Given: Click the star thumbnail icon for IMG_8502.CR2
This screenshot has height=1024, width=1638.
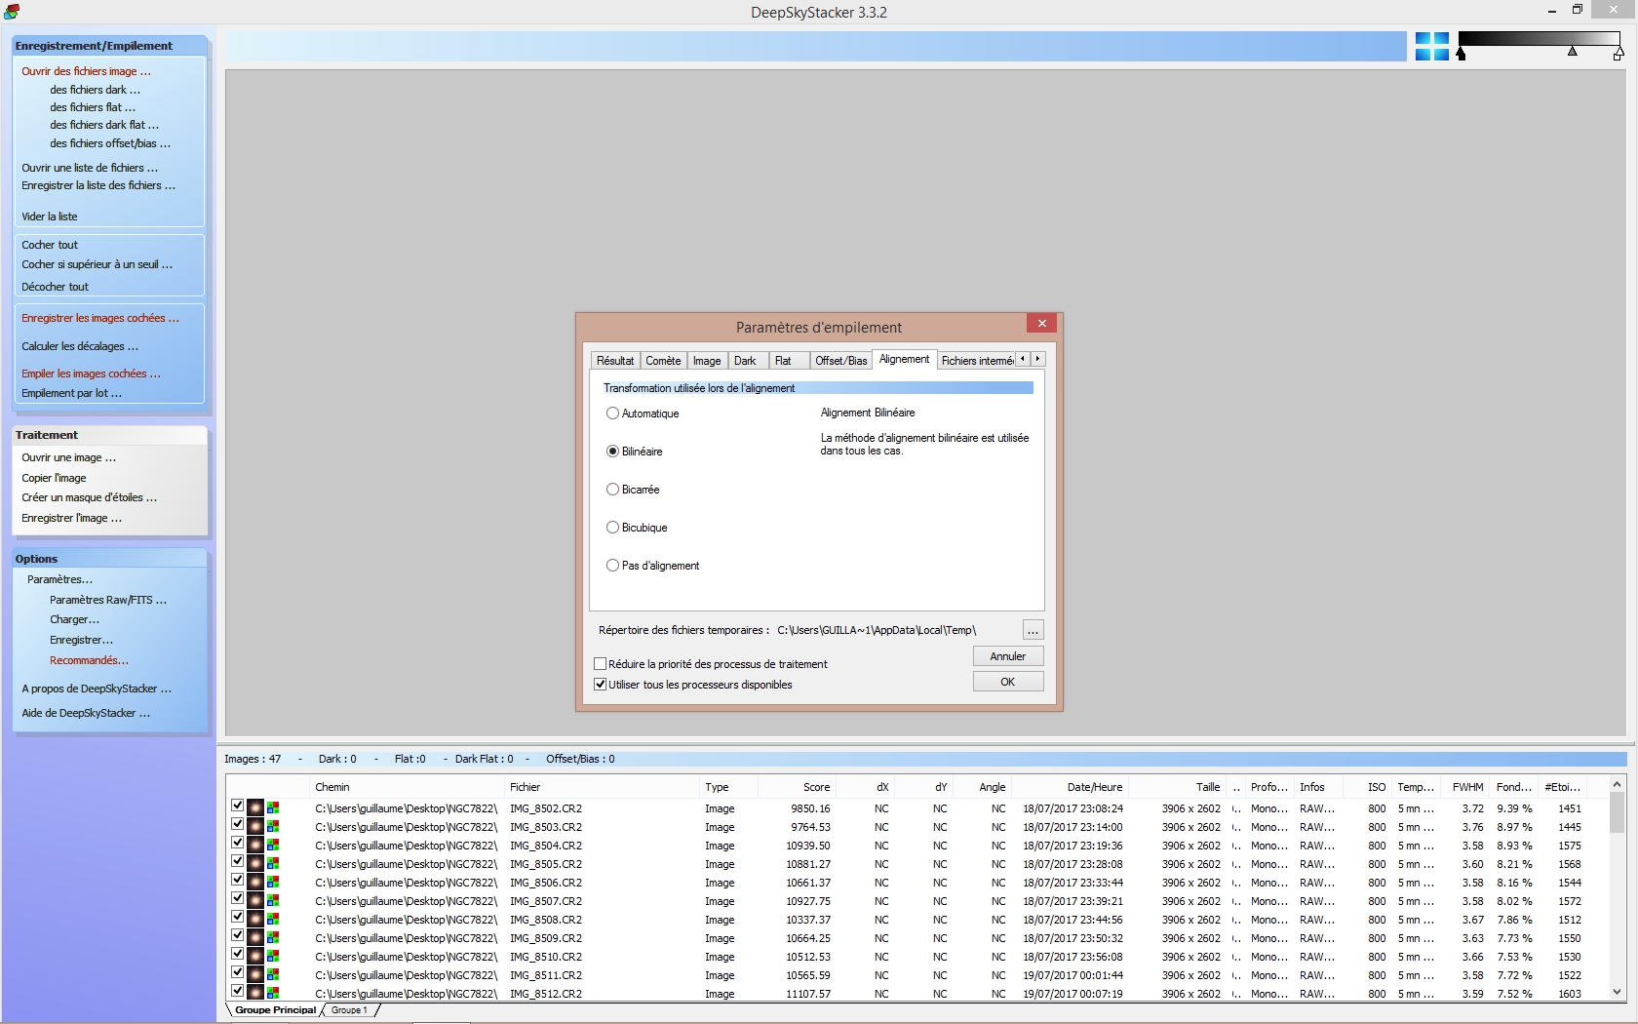Looking at the screenshot, I should [255, 807].
